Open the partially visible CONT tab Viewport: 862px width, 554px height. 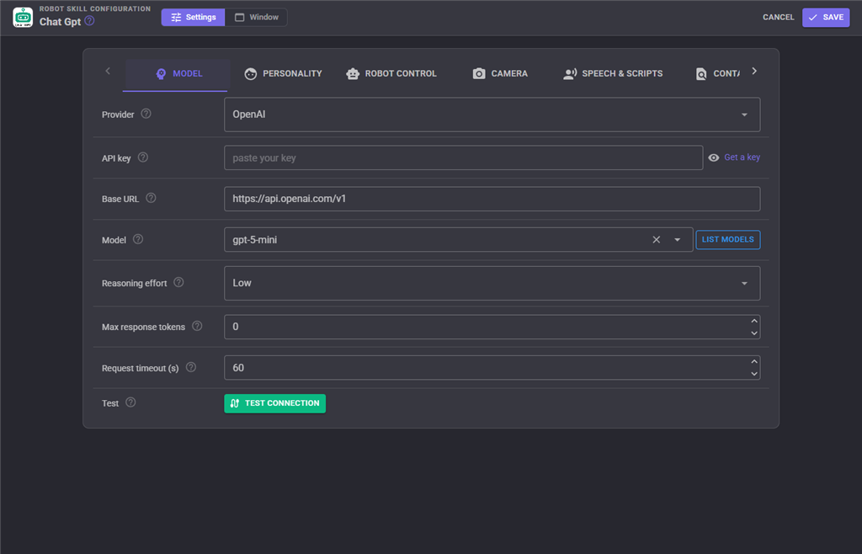tap(717, 74)
